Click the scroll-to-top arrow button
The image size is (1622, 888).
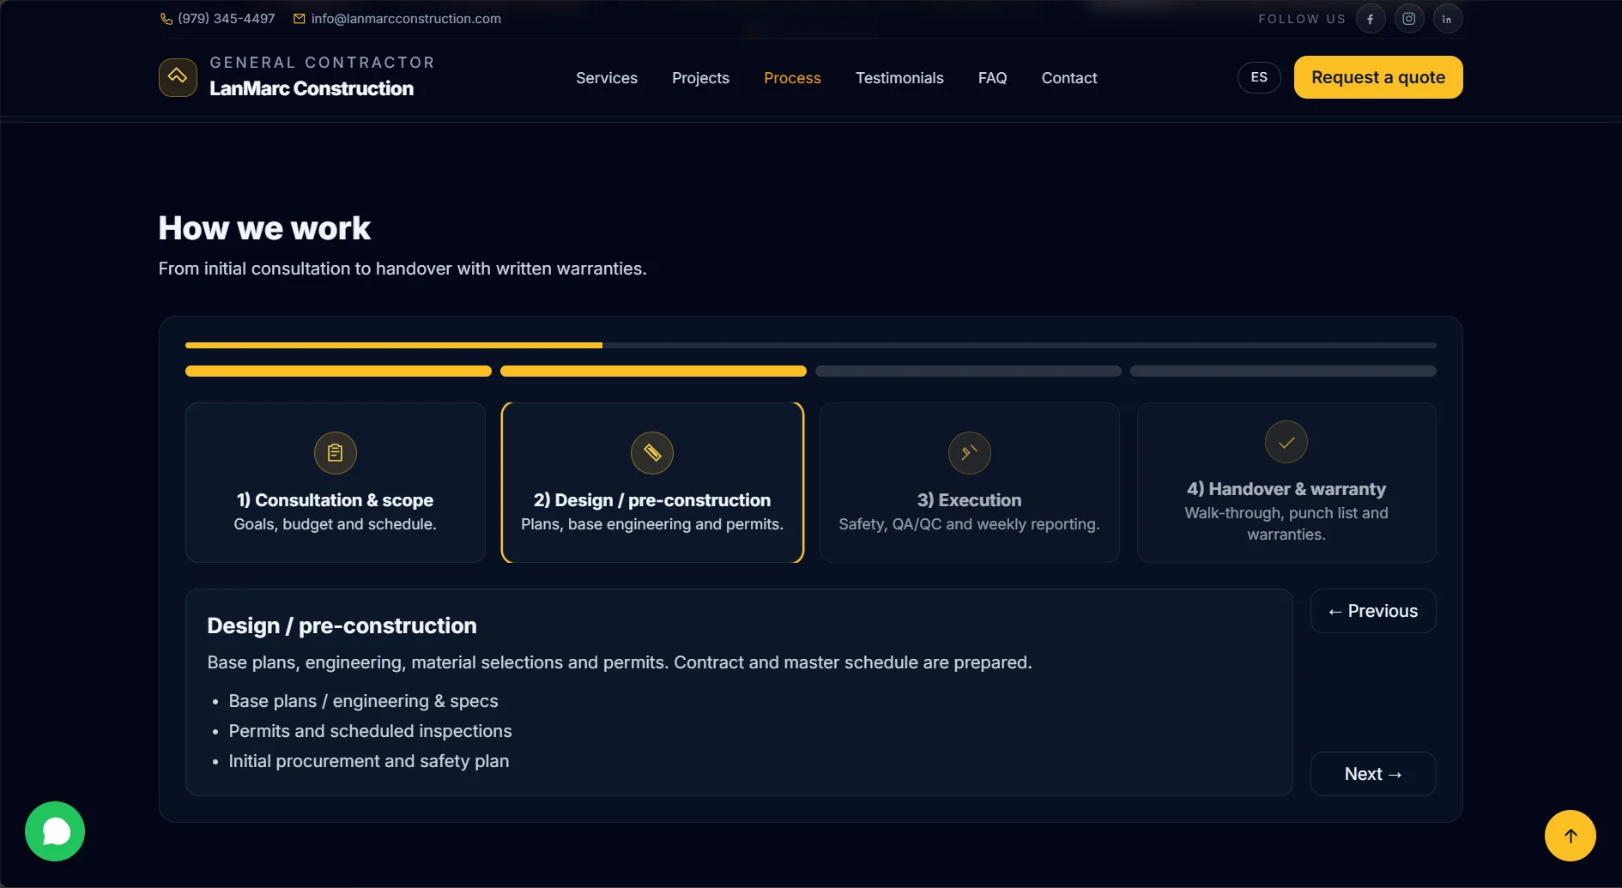(1570, 836)
